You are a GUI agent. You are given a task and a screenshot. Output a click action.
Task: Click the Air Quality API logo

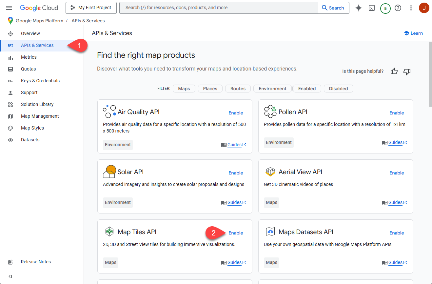coord(109,112)
